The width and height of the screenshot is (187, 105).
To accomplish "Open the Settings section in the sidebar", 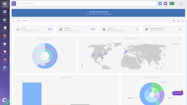I will 5,60.
